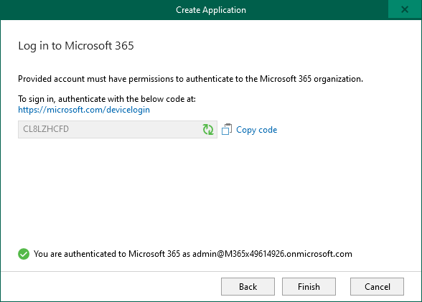Screen dimensions: 422x302
Task: Refresh the device login code
Action: [x=208, y=129]
